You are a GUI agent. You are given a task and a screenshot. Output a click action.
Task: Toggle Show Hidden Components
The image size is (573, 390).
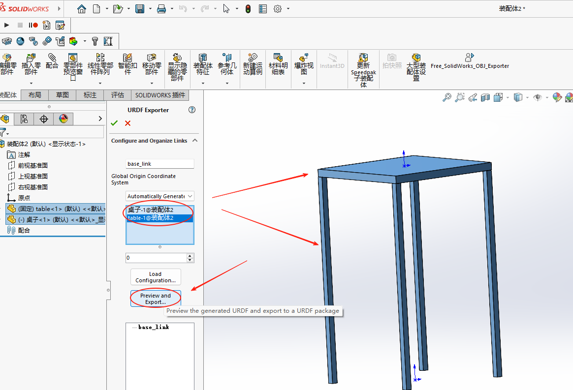[177, 64]
